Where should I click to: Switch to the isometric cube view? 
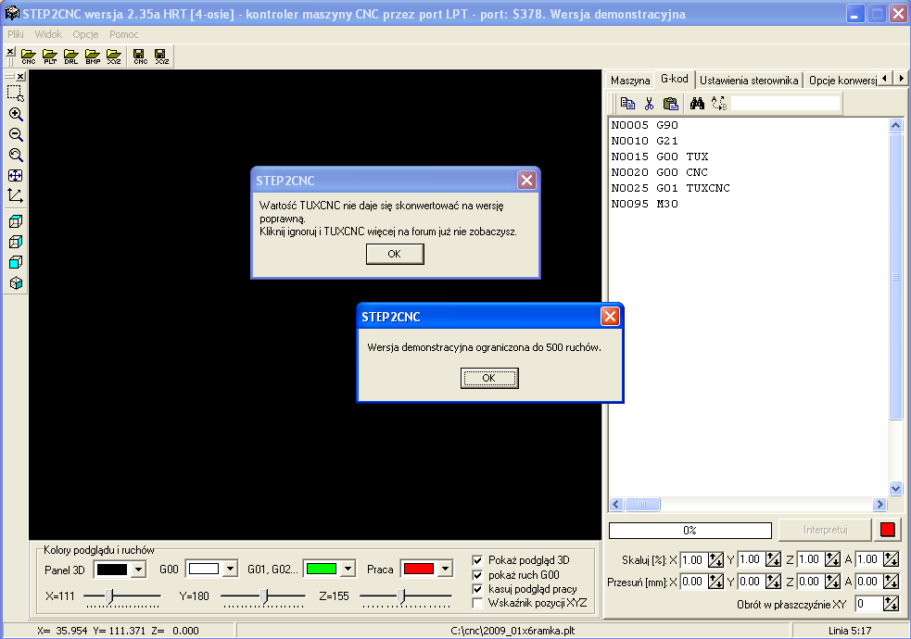pyautogui.click(x=16, y=283)
